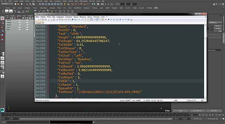The image size is (225, 124).
Task: Open the Плагины menu in Notepad++
Action: click(x=97, y=17)
